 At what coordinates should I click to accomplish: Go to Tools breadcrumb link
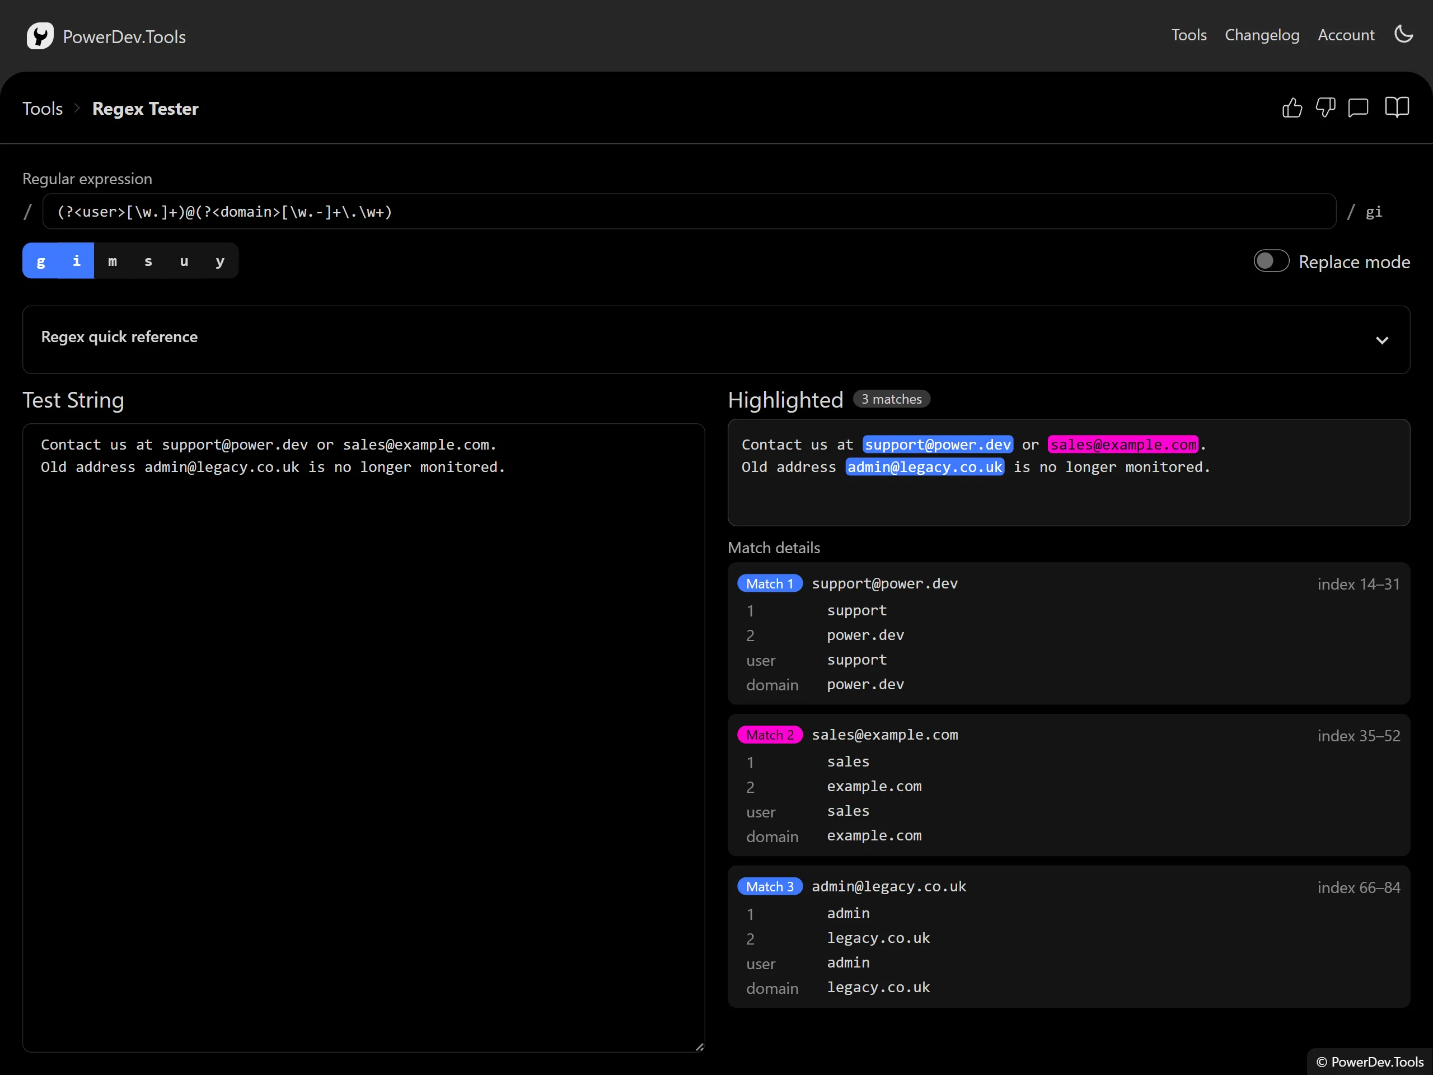[43, 108]
